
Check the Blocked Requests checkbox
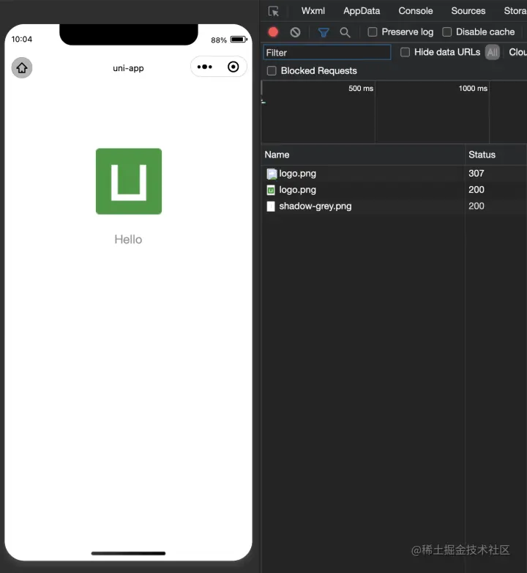pyautogui.click(x=272, y=71)
